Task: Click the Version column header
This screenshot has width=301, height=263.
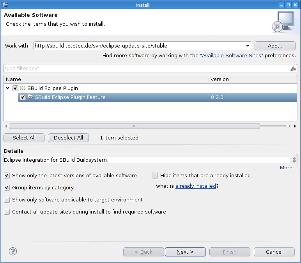Action: [x=253, y=79]
